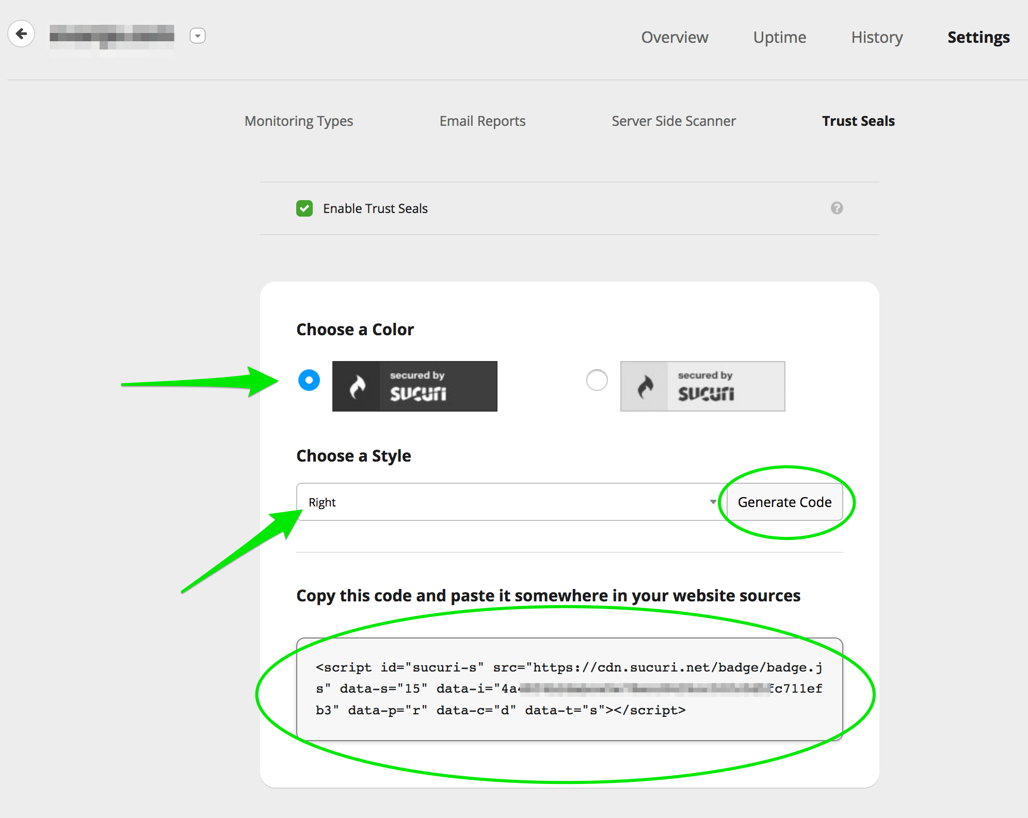Image resolution: width=1028 pixels, height=818 pixels.
Task: Open Server Side Scanner settings
Action: [x=673, y=121]
